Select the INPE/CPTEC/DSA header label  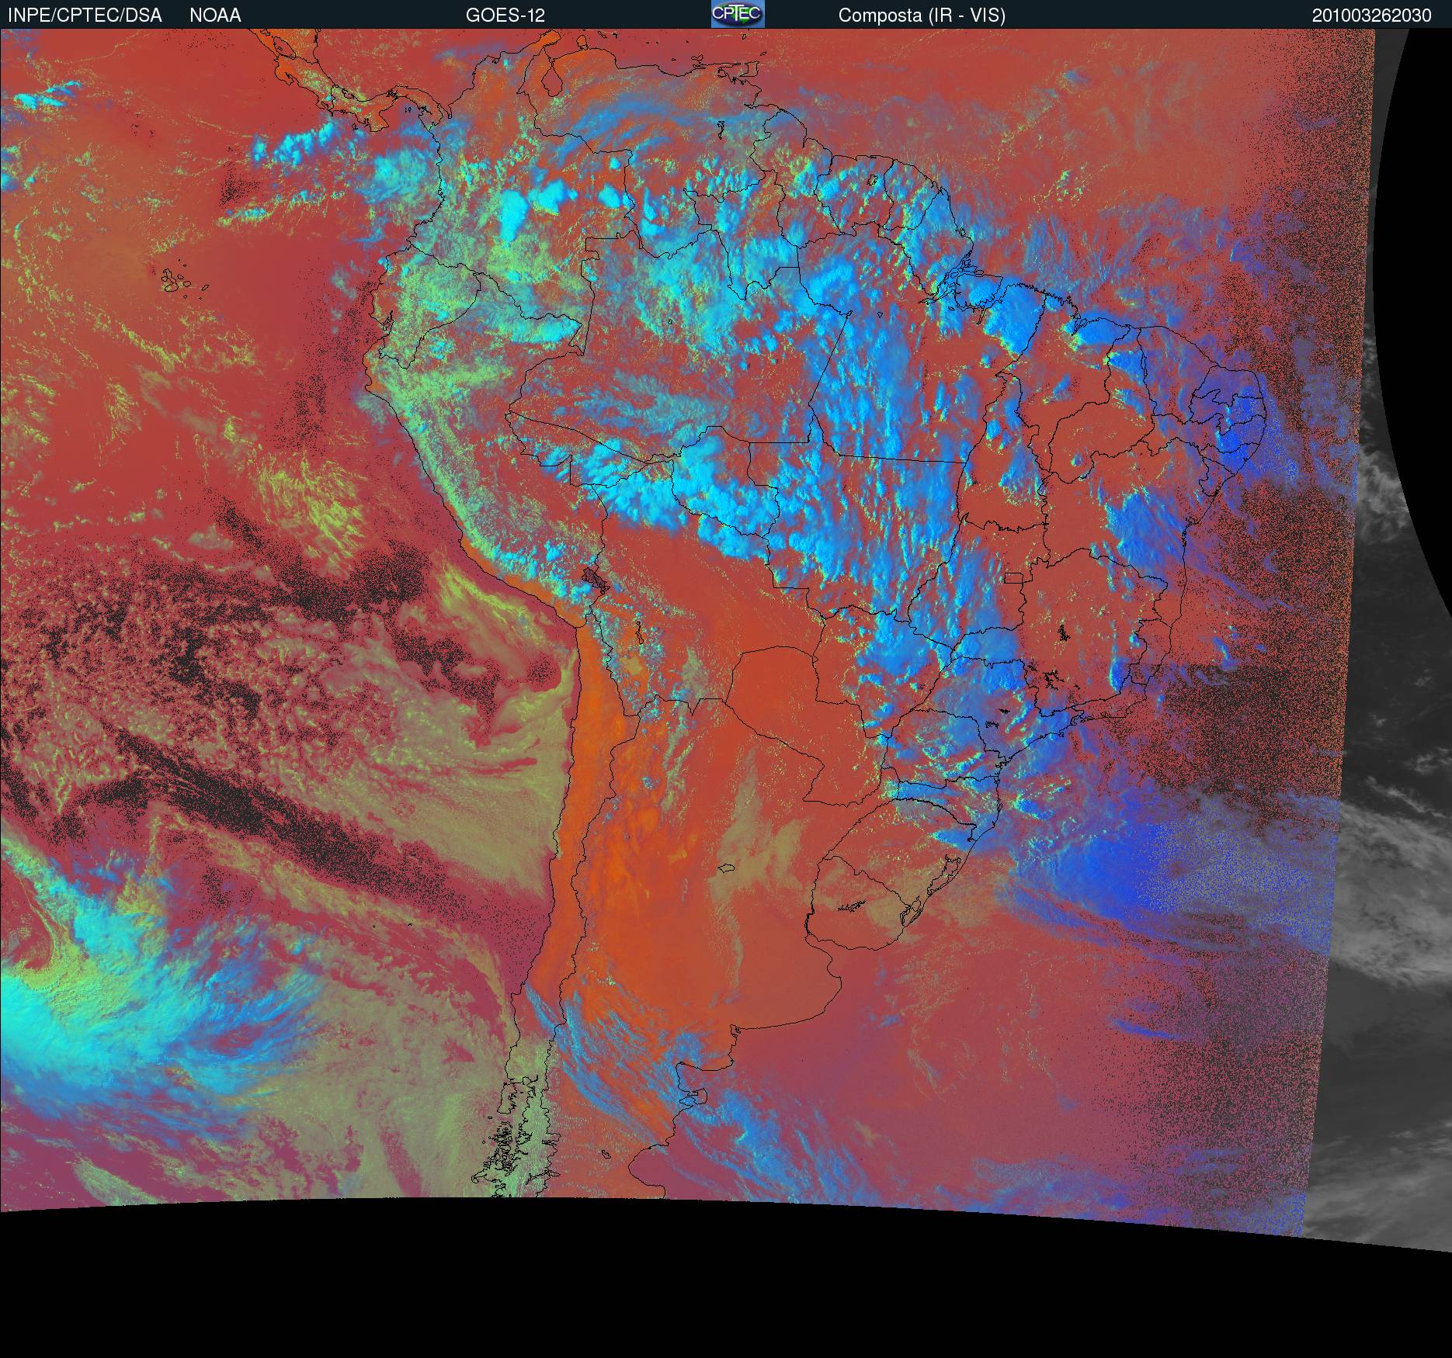[85, 16]
